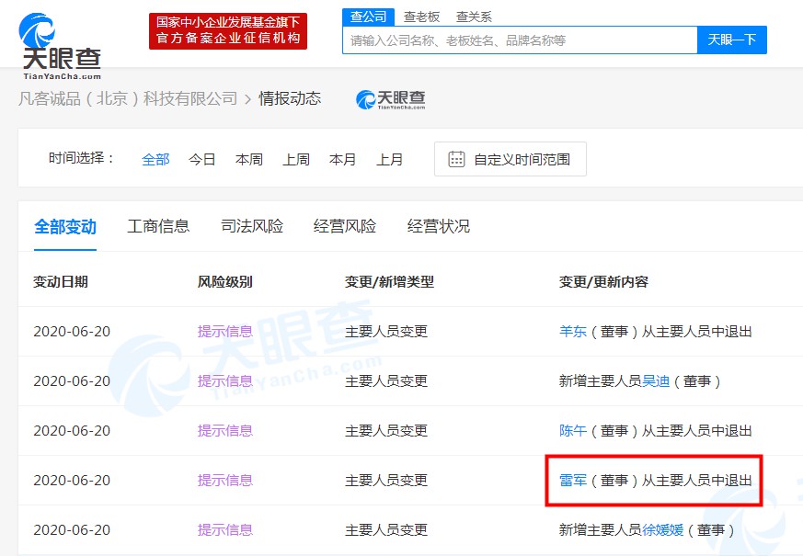Click 提示信息 in the 徐媛媛 row
803x556 pixels.
coord(224,530)
